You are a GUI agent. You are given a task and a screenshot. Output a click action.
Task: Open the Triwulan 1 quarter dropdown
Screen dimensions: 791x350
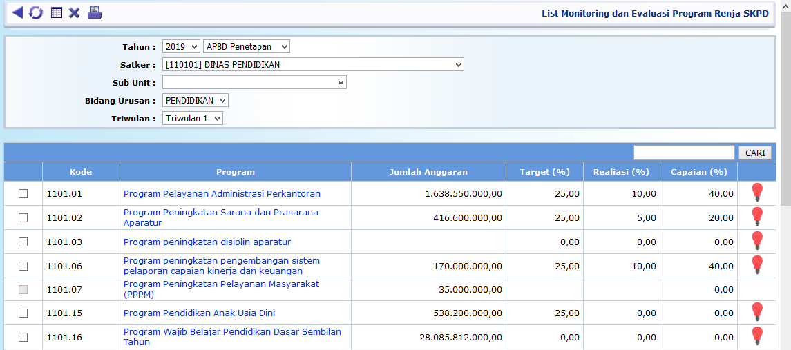pos(193,119)
